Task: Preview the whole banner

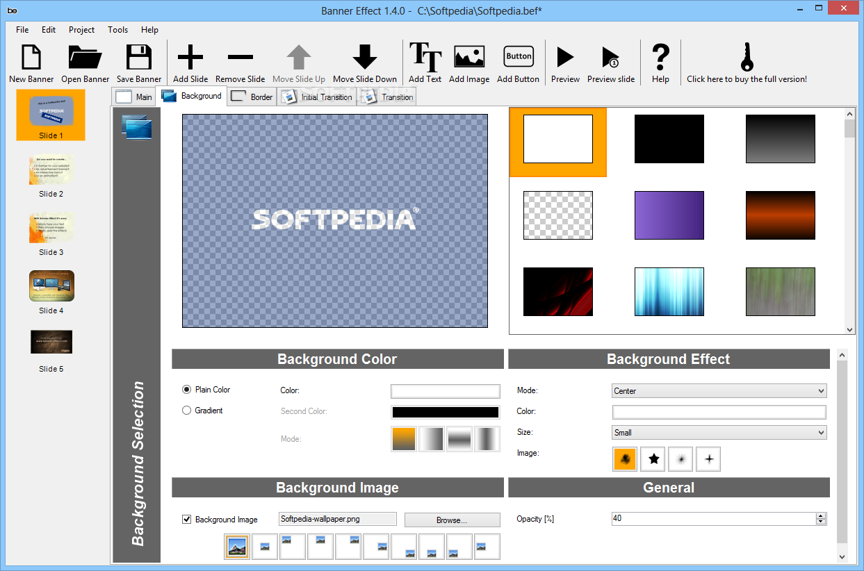Action: [566, 63]
